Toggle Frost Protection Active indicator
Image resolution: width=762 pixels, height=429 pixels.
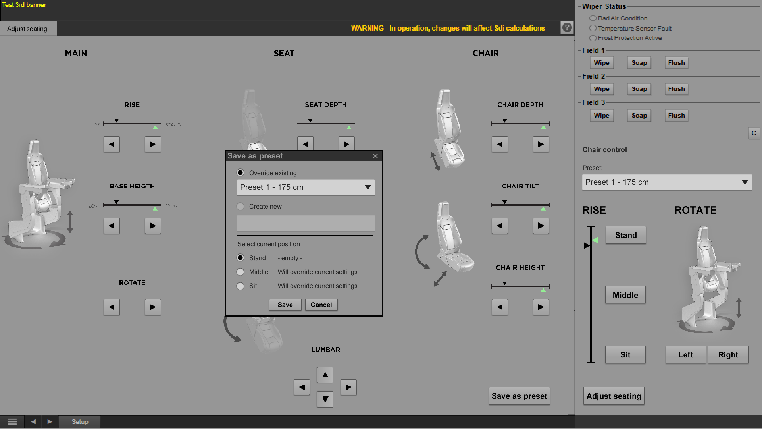tap(593, 38)
